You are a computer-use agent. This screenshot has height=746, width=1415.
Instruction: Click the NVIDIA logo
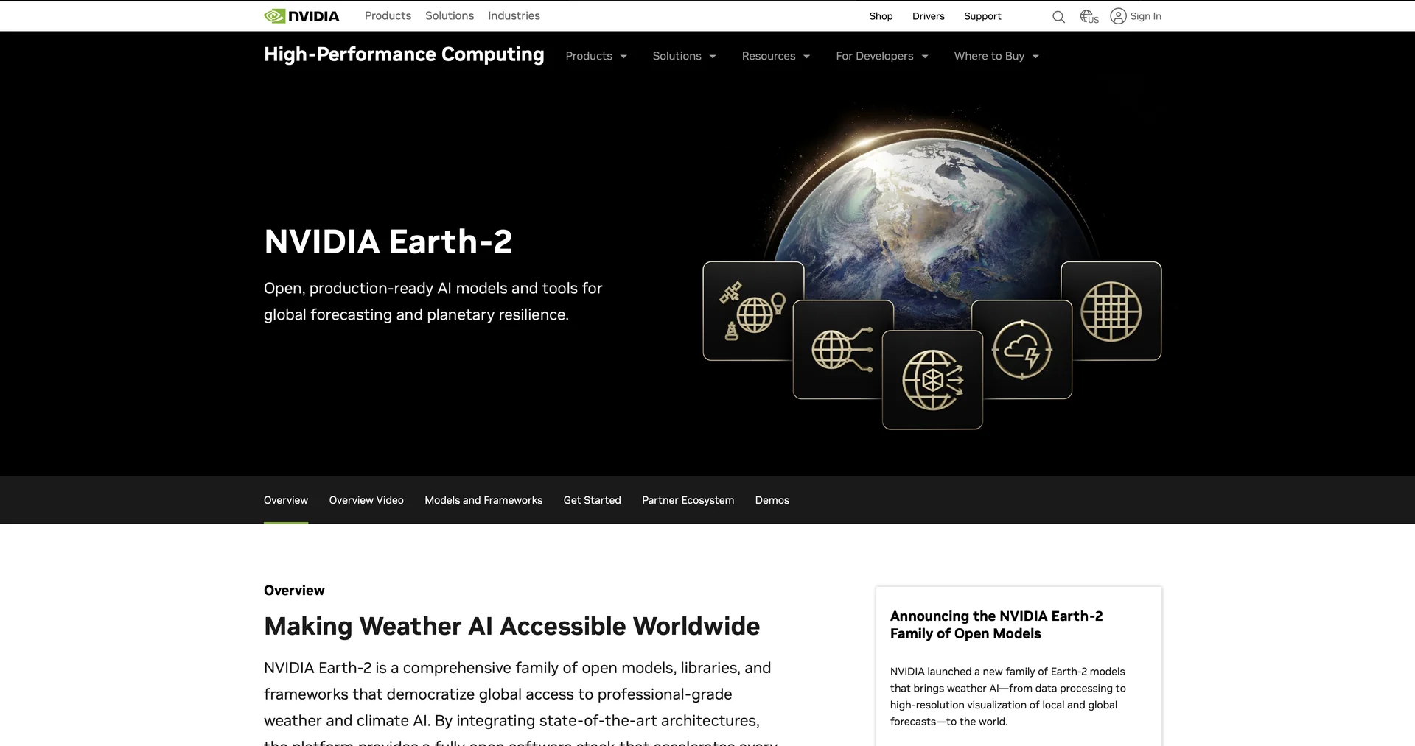click(x=301, y=15)
